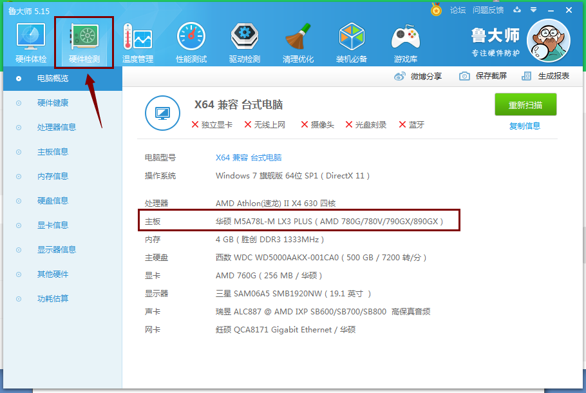586x393 pixels.
Task: Click the green 重新扫描 rescan button
Action: (x=525, y=104)
